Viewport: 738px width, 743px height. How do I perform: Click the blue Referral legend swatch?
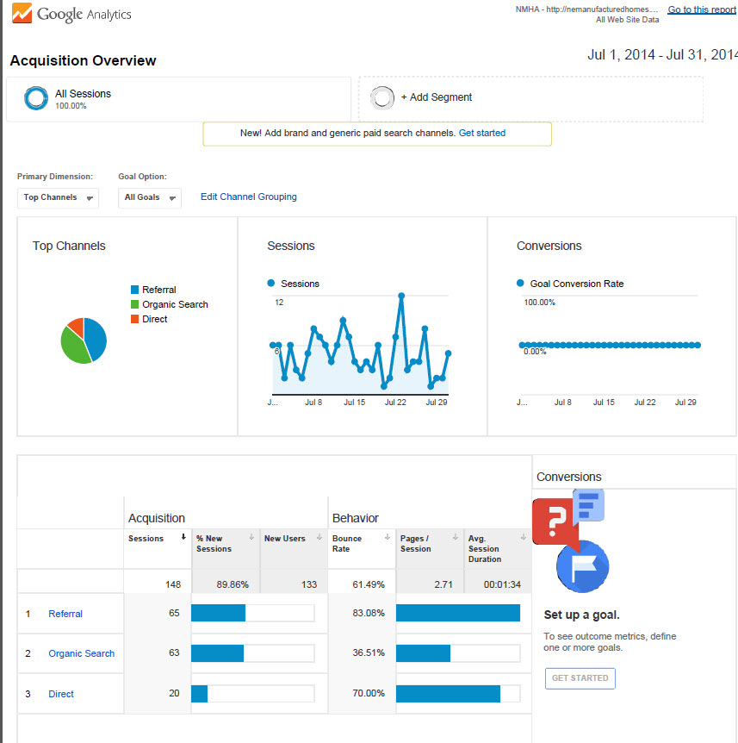click(134, 290)
